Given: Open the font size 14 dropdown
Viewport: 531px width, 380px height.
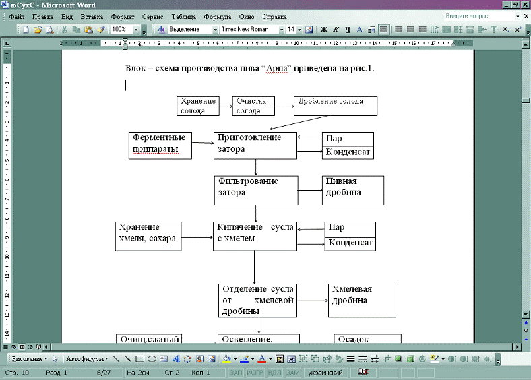Looking at the screenshot, I should pos(299,30).
